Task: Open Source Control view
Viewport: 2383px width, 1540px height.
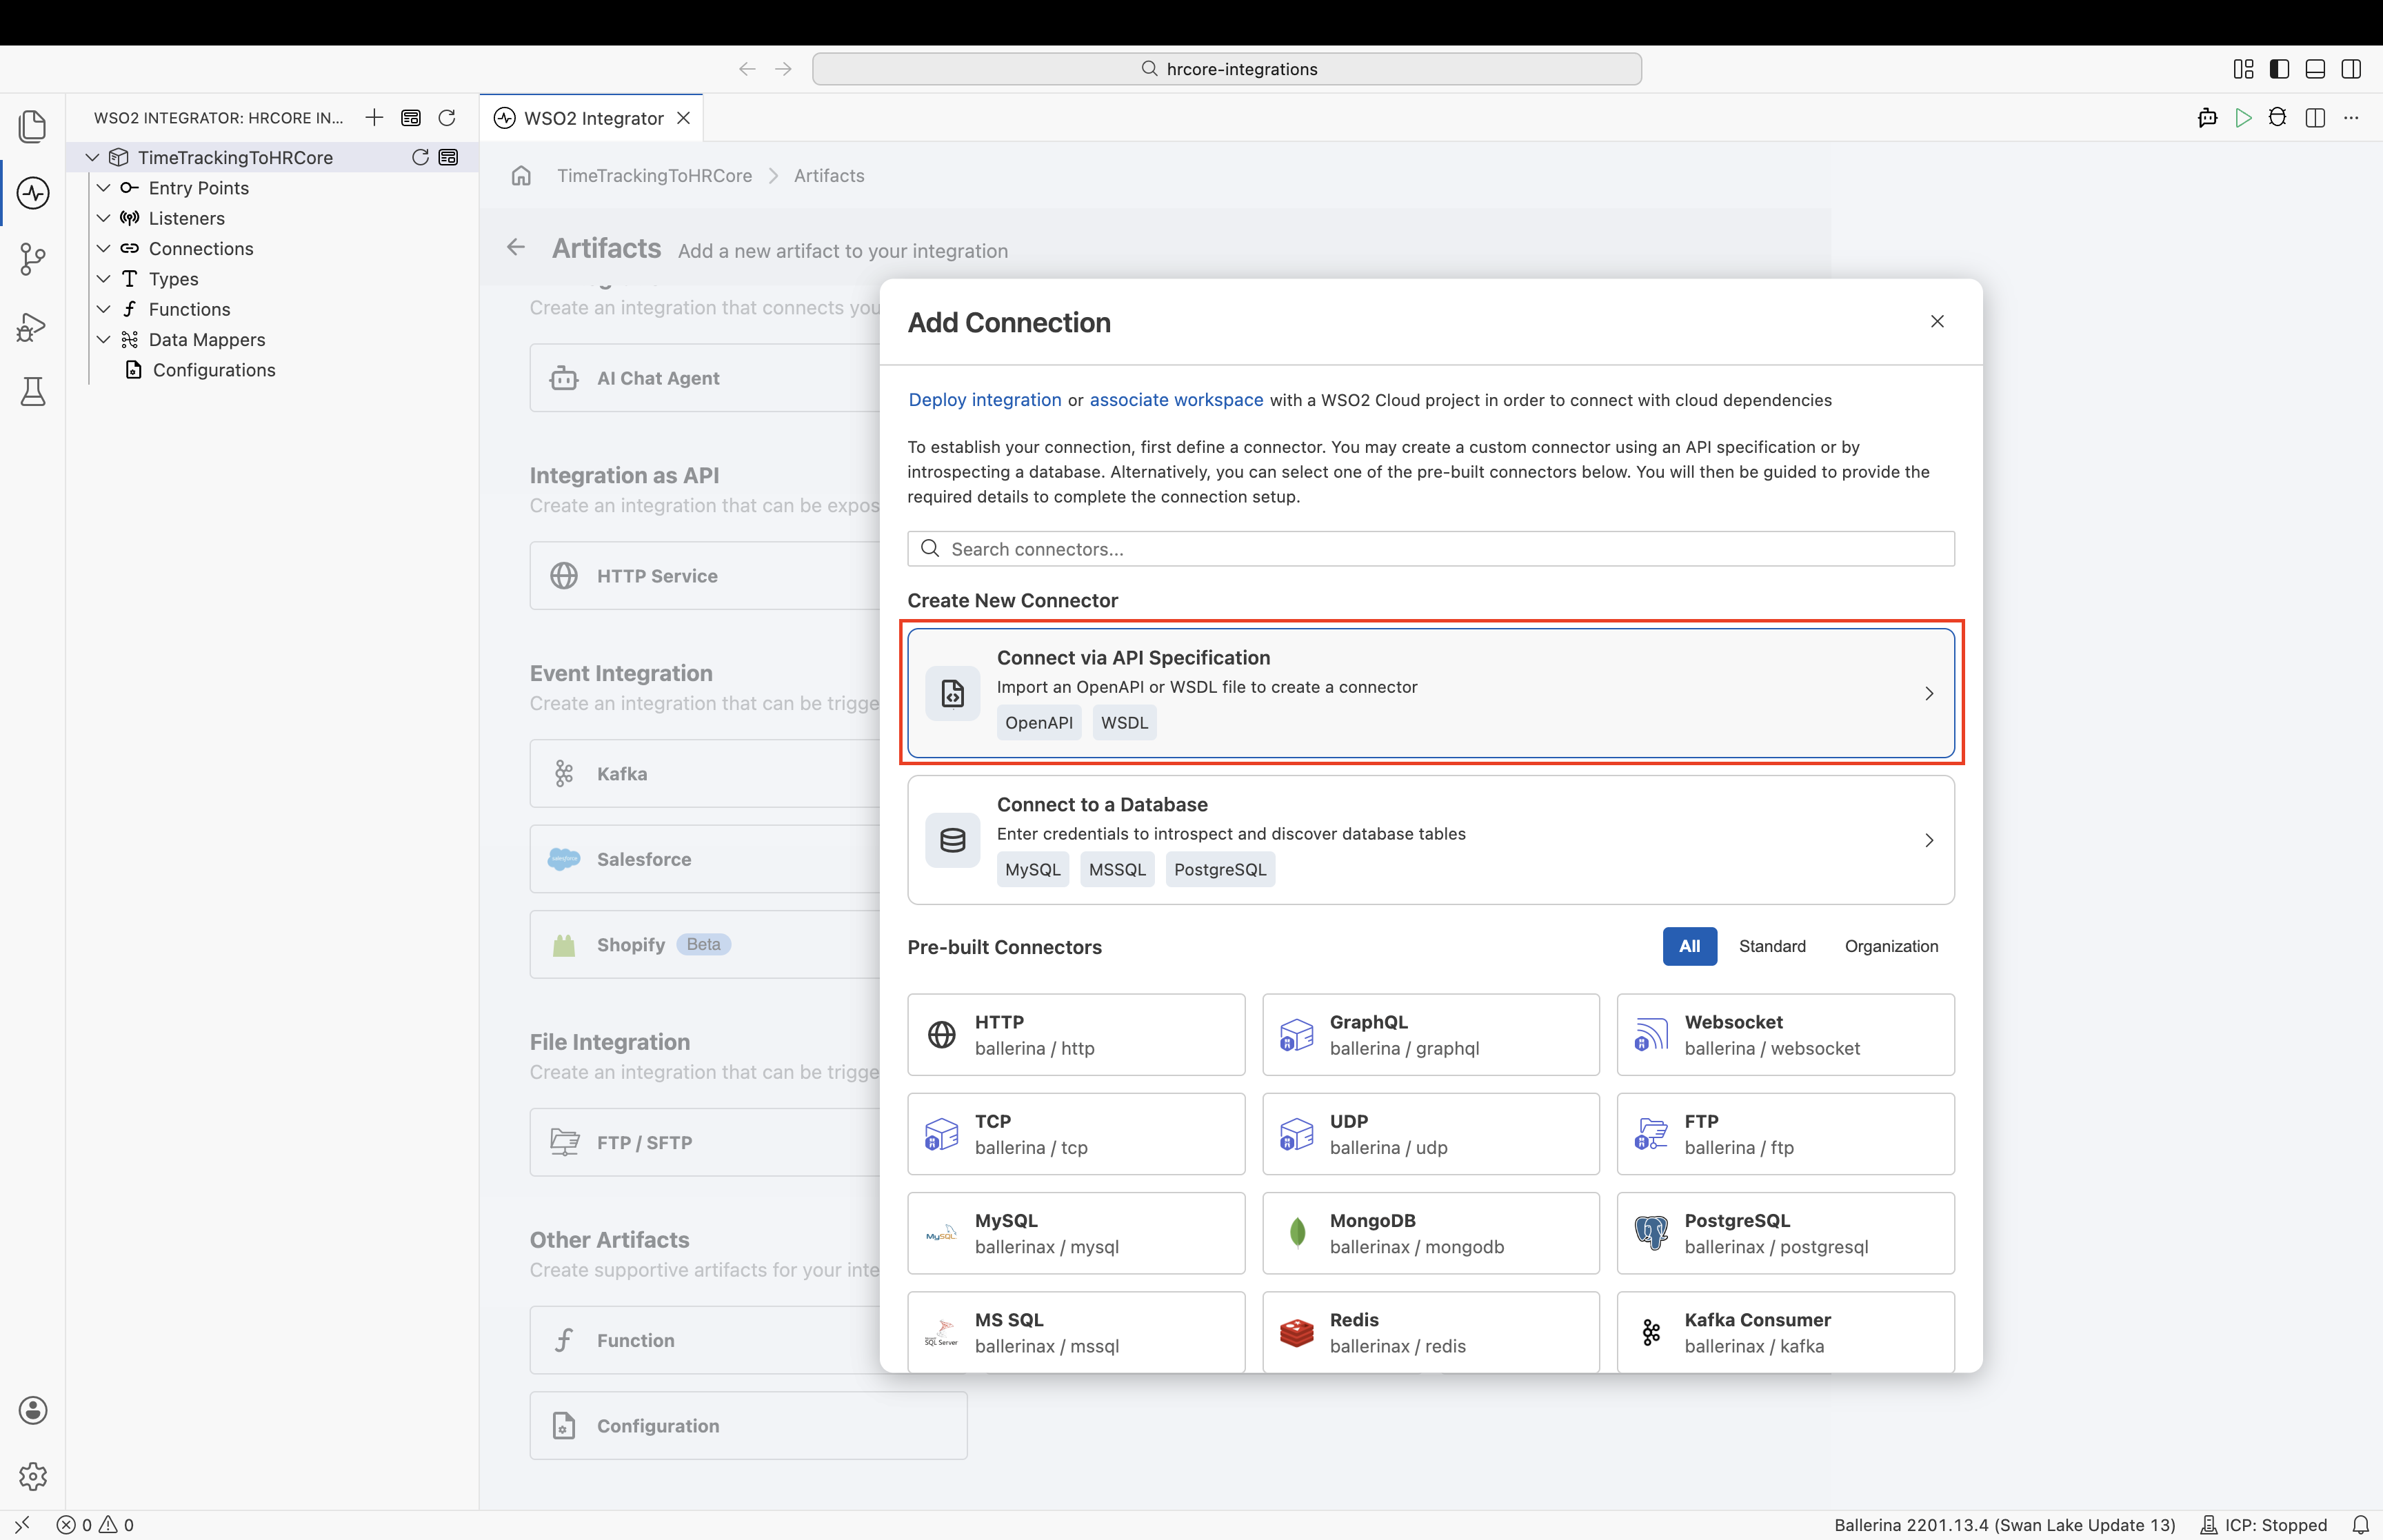Action: tap(33, 260)
